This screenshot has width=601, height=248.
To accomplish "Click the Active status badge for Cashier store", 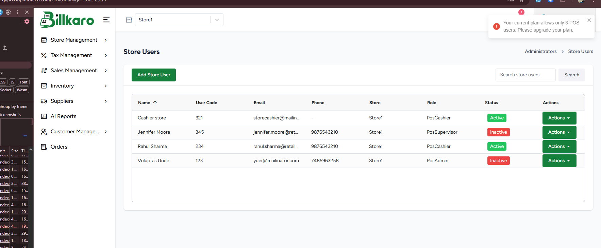I will coord(497,118).
